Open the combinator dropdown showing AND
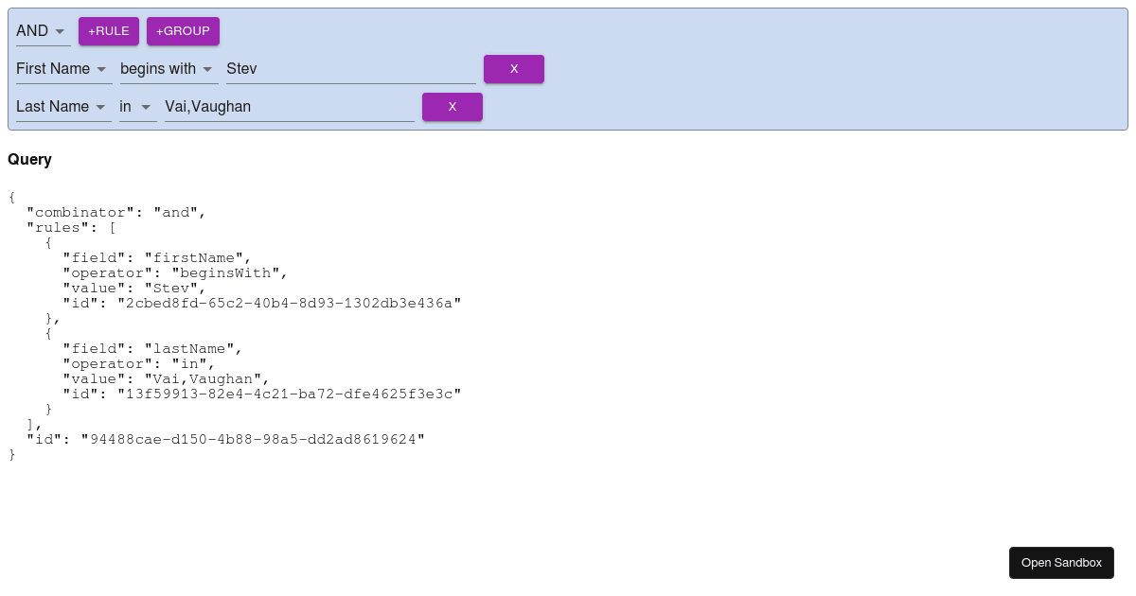 tap(38, 30)
